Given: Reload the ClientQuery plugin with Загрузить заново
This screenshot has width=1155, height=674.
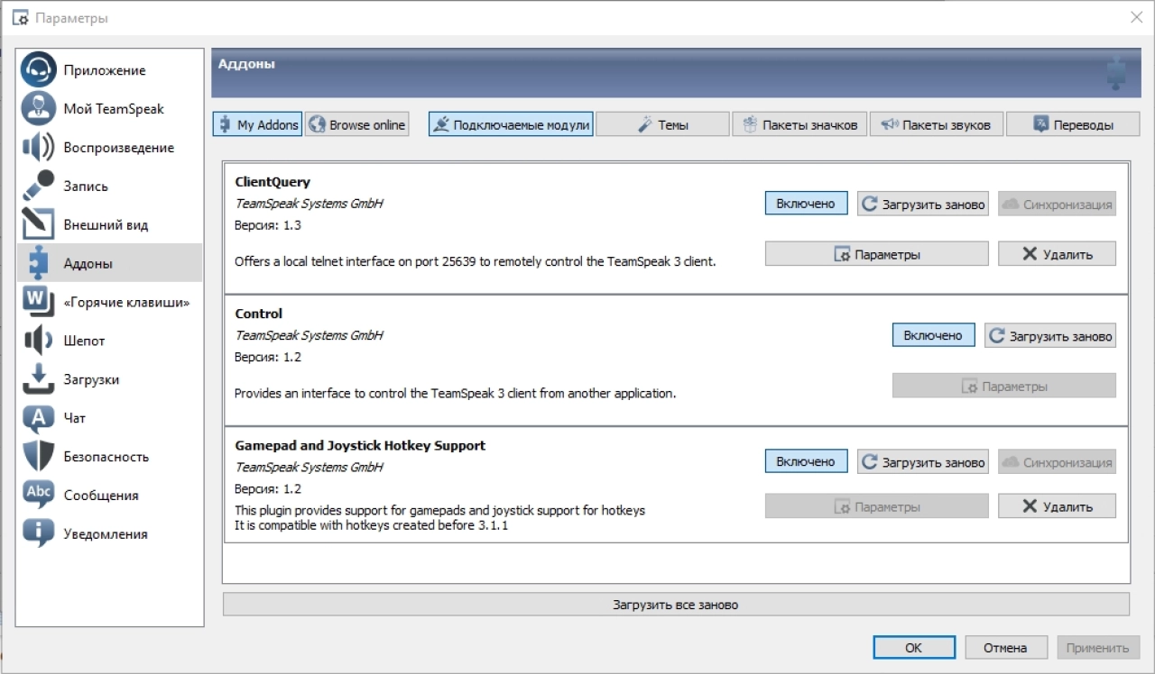Looking at the screenshot, I should click(x=922, y=204).
